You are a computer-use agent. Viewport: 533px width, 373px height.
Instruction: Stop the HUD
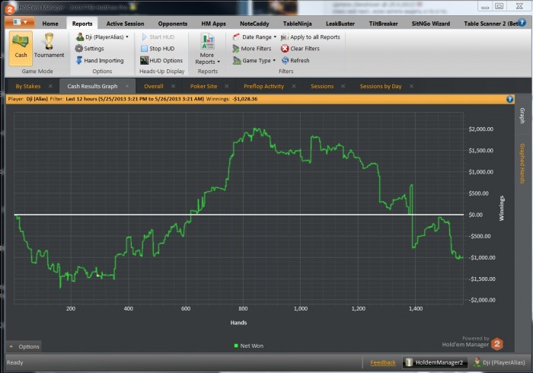tap(158, 49)
